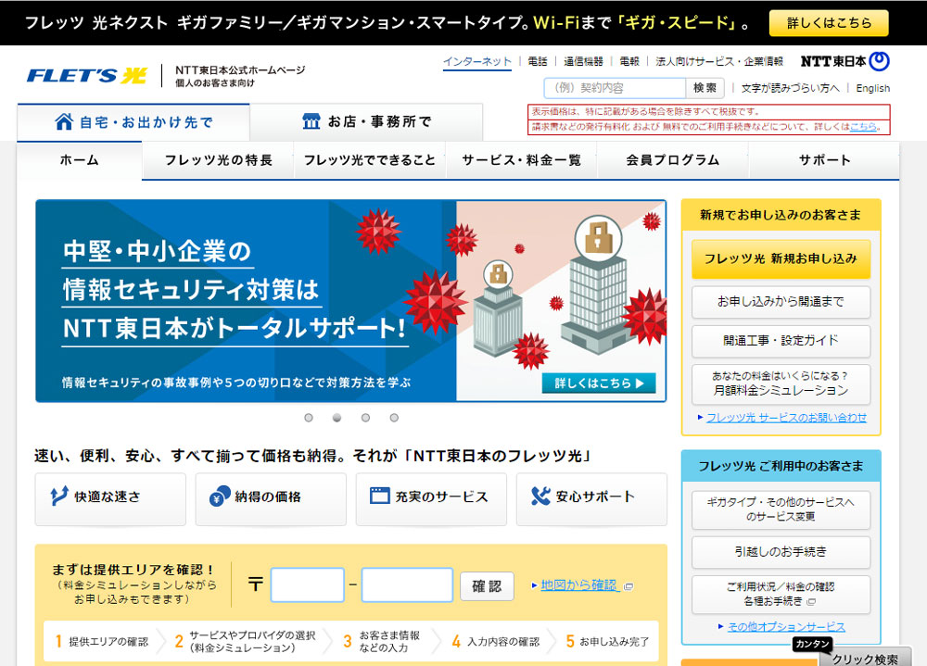Click the security banner image
The image size is (927, 666).
(x=350, y=301)
